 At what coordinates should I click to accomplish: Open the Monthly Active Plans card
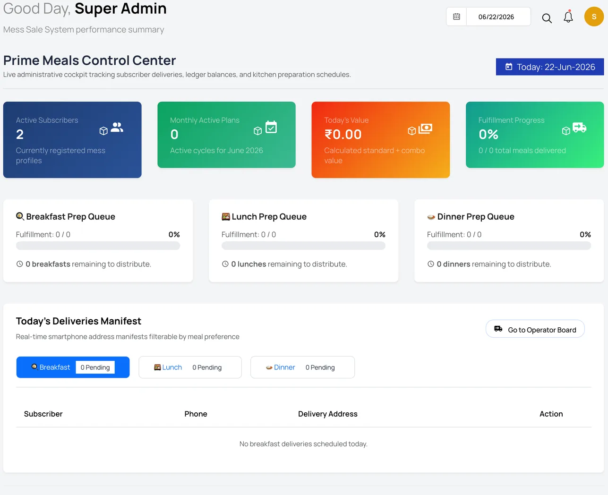tap(226, 135)
